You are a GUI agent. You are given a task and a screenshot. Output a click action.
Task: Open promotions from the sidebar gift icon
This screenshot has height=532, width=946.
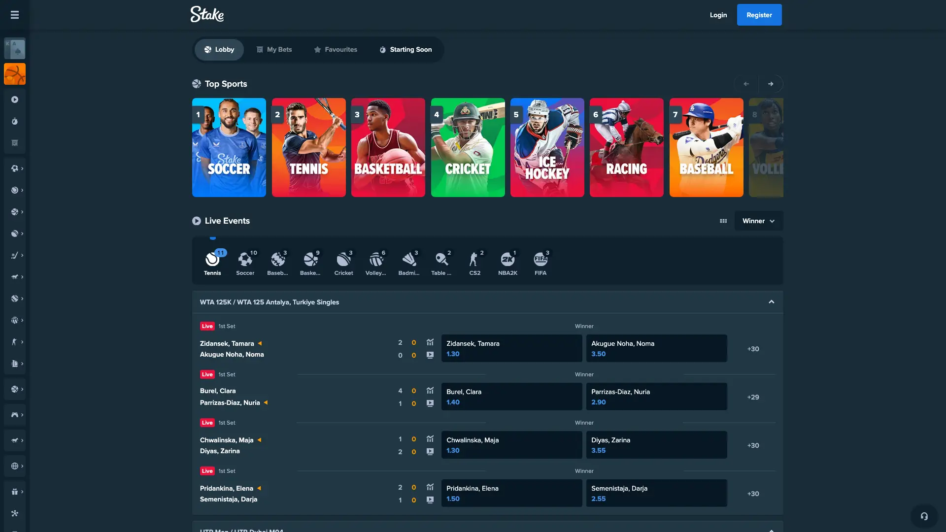[x=15, y=492]
